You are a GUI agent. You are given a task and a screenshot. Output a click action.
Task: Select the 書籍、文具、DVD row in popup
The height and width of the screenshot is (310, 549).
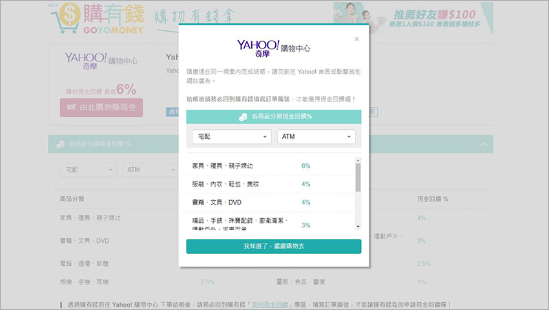[x=271, y=202]
